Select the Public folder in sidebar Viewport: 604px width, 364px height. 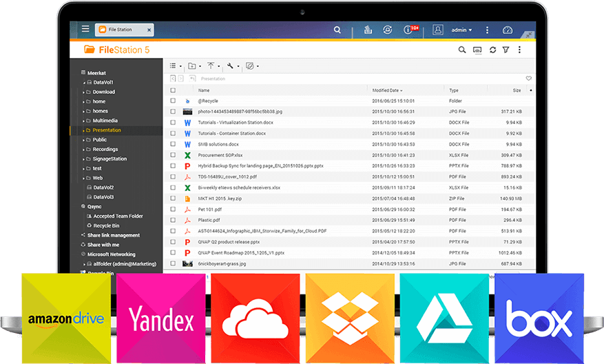99,139
